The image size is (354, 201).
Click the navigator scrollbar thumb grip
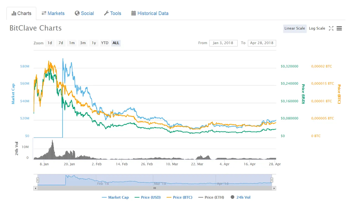pyautogui.click(x=155, y=188)
